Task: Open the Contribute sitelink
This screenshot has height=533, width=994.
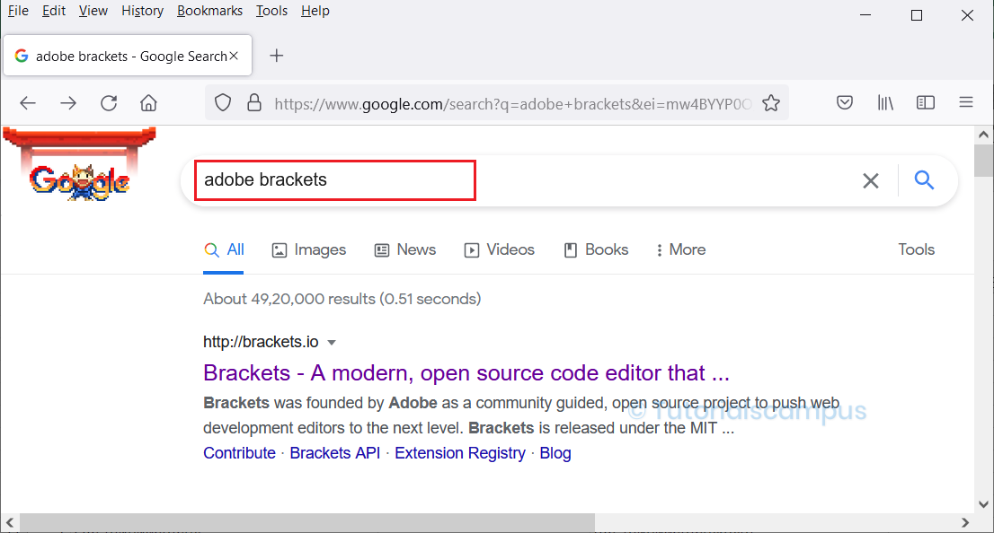Action: pyautogui.click(x=239, y=453)
